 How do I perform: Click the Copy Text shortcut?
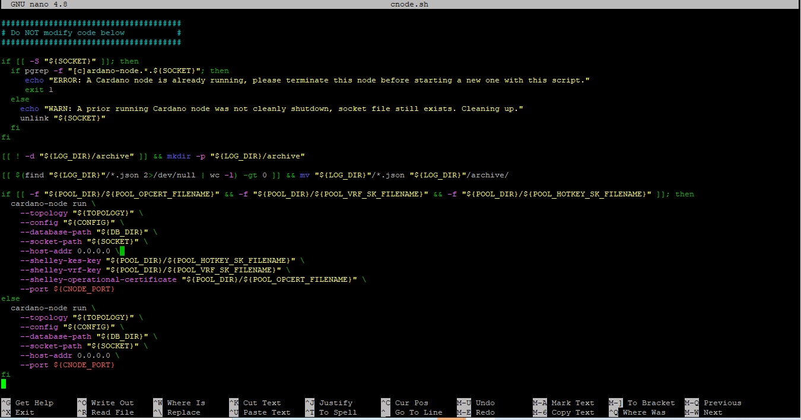point(564,412)
